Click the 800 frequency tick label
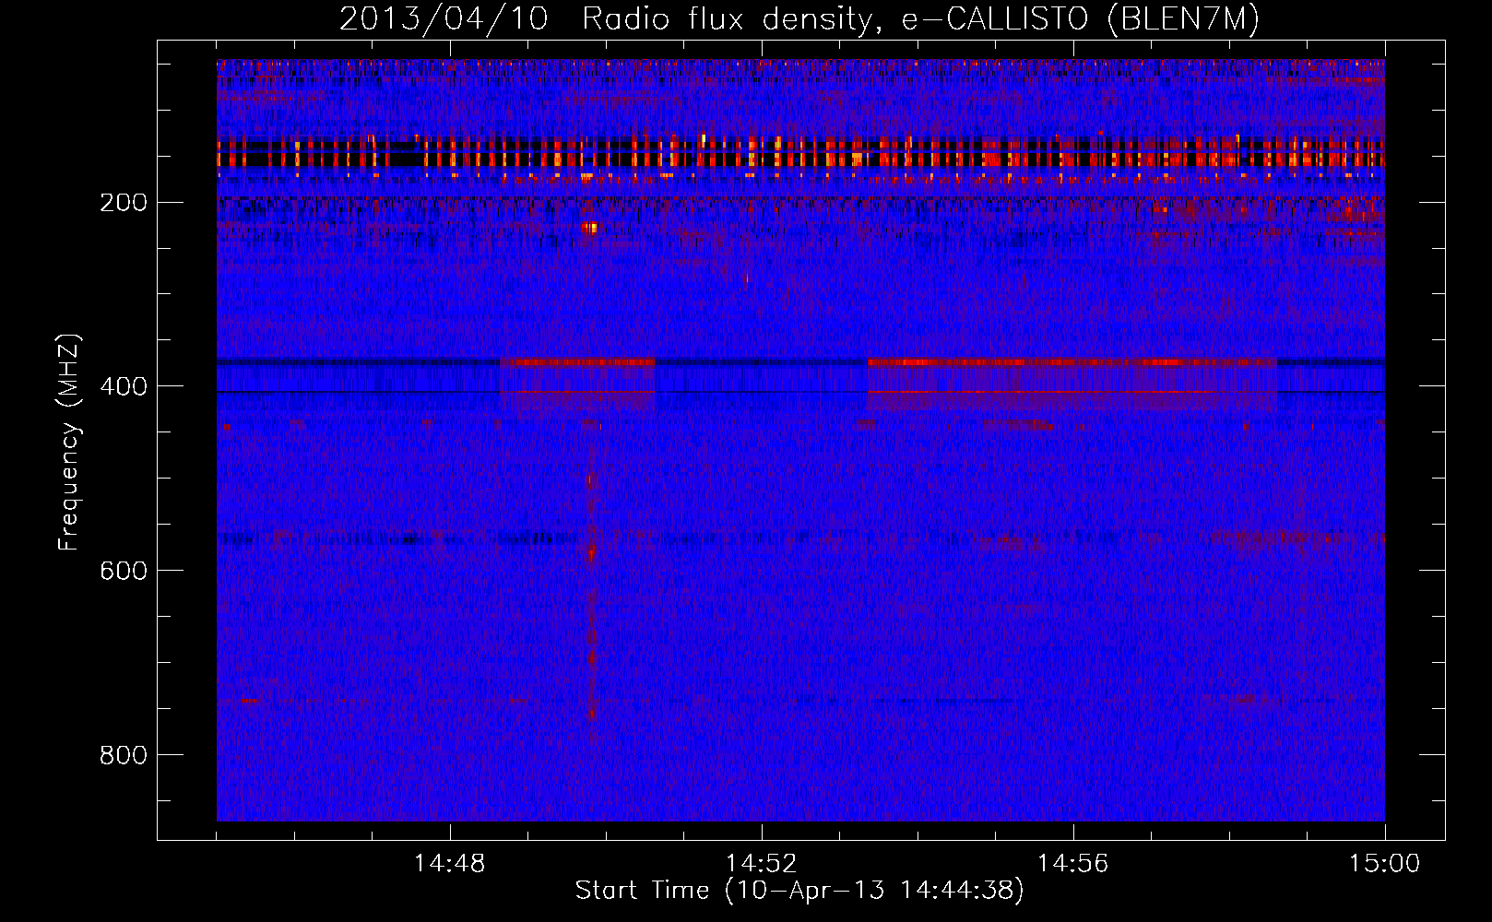This screenshot has height=922, width=1492. 123,755
